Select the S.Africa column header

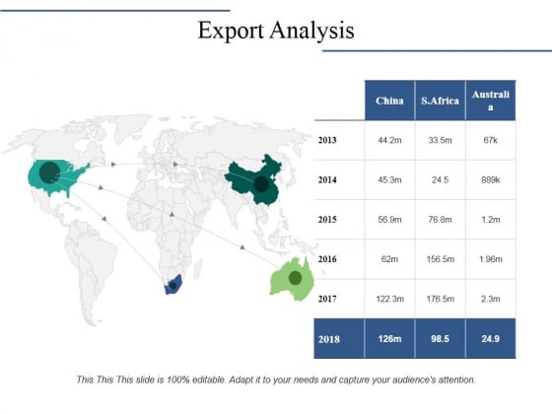point(440,101)
